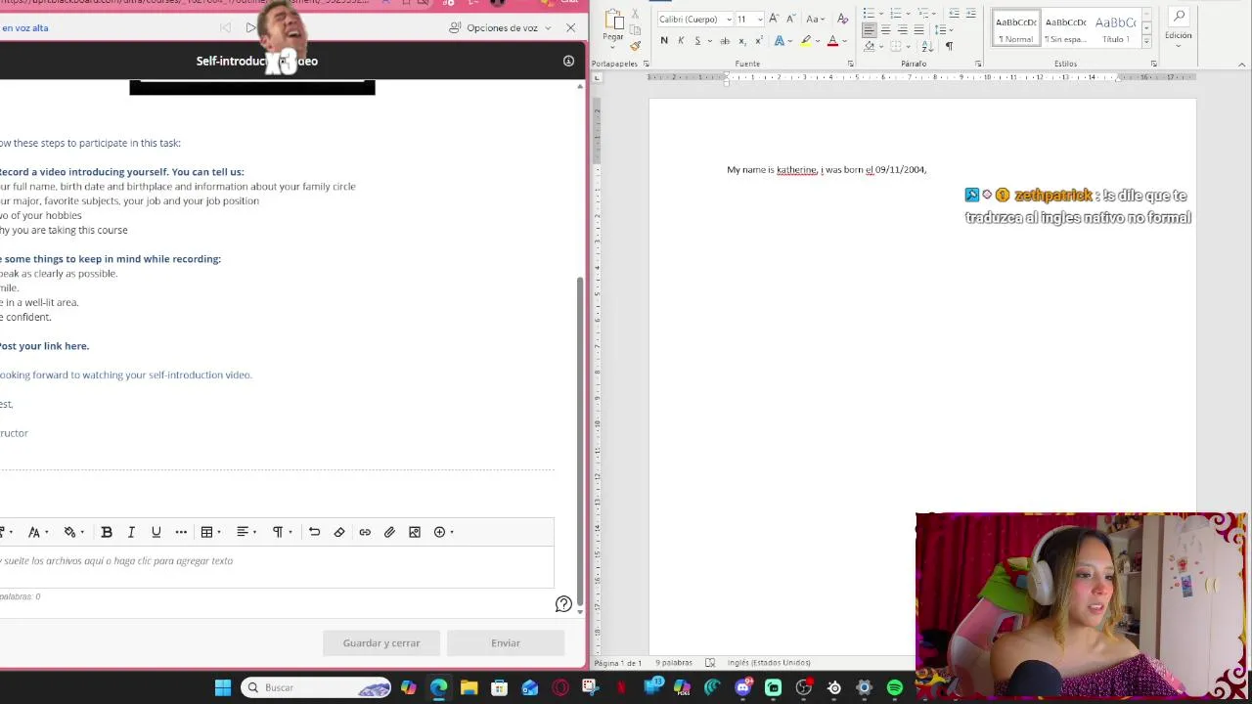This screenshot has height=704, width=1252.
Task: Attach a file with the paperclip icon
Action: click(389, 532)
